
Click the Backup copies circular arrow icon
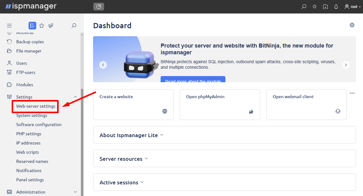(x=9, y=42)
